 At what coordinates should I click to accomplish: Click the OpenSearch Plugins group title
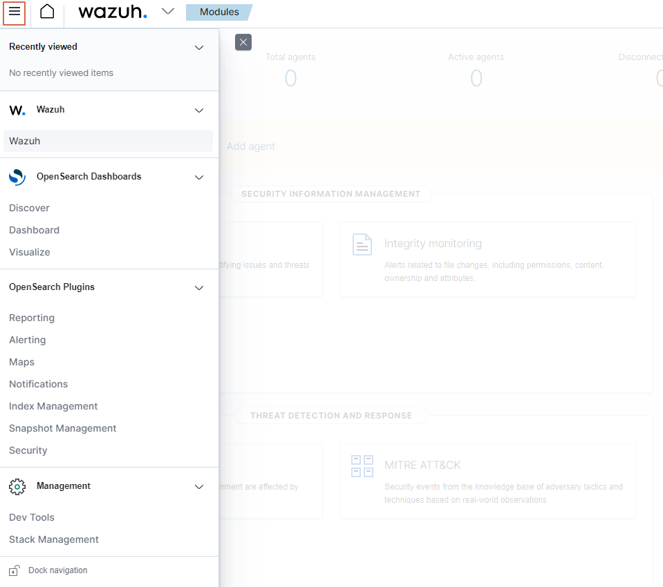52,287
